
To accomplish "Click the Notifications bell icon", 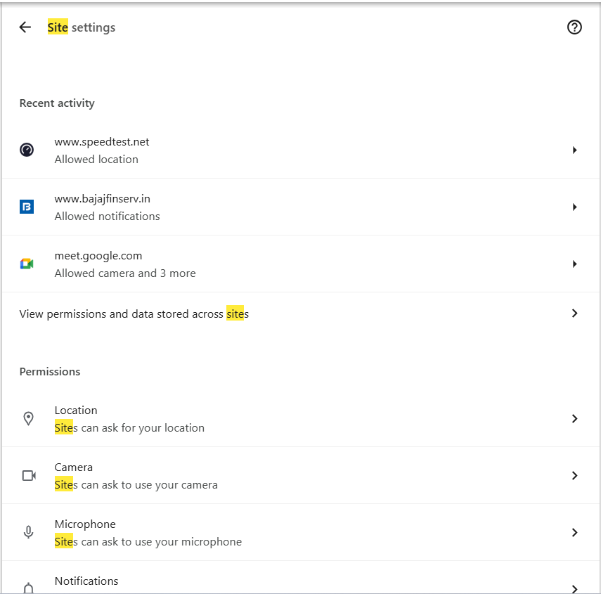I will 28,588.
